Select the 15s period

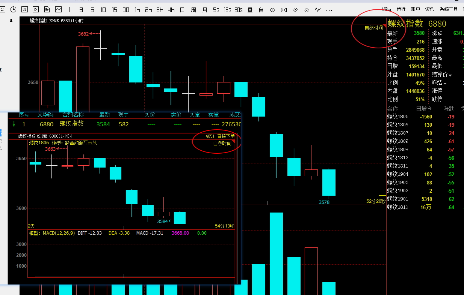(x=227, y=9)
